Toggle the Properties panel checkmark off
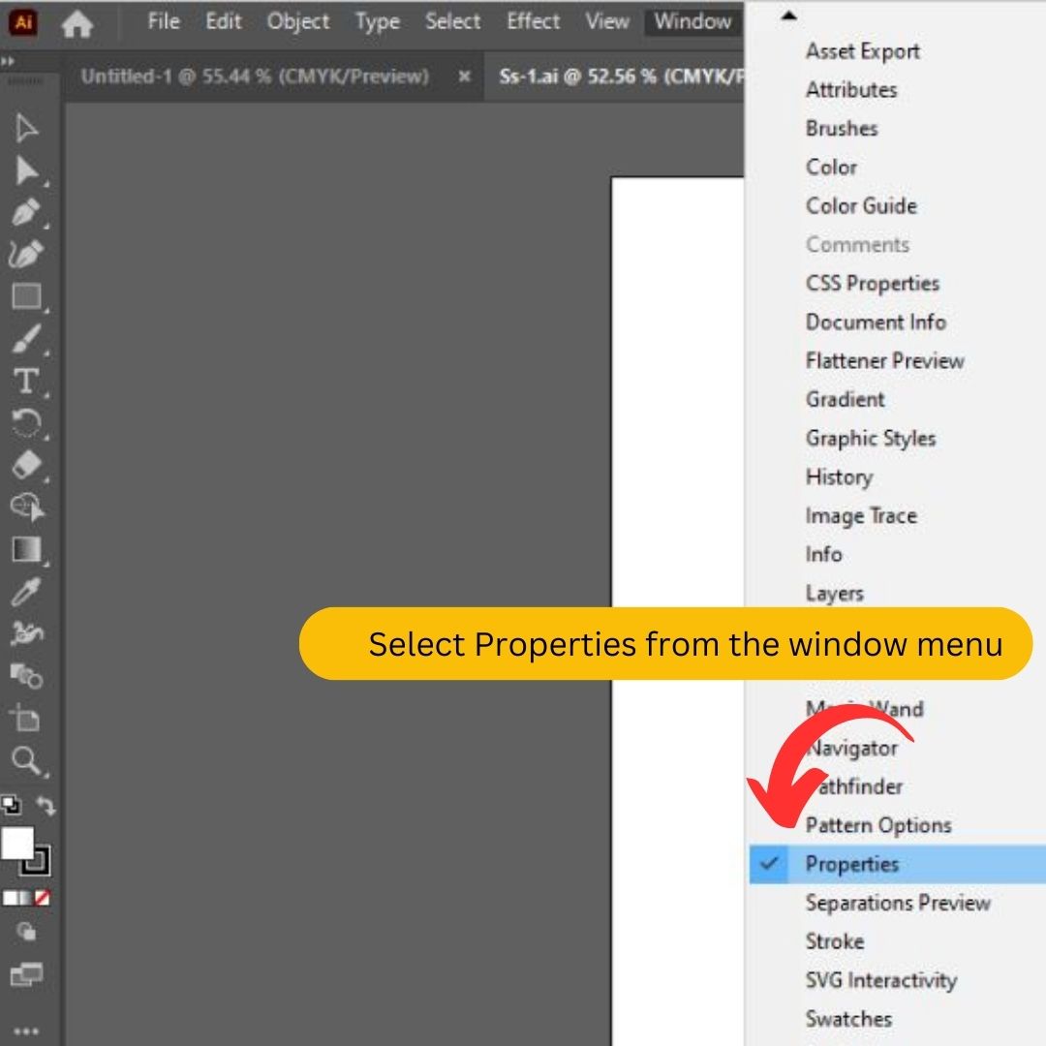 point(767,864)
